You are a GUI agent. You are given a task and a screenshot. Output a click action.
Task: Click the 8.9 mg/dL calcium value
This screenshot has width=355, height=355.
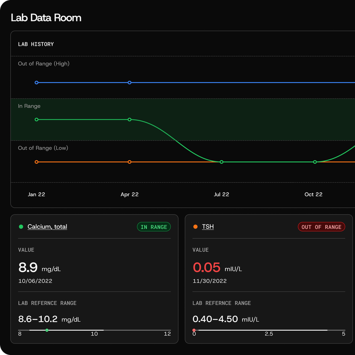coord(39,268)
